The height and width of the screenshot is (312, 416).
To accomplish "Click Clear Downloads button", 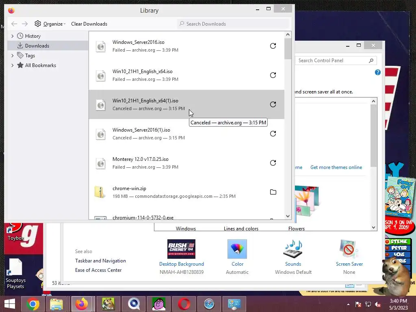I will 89,24.
